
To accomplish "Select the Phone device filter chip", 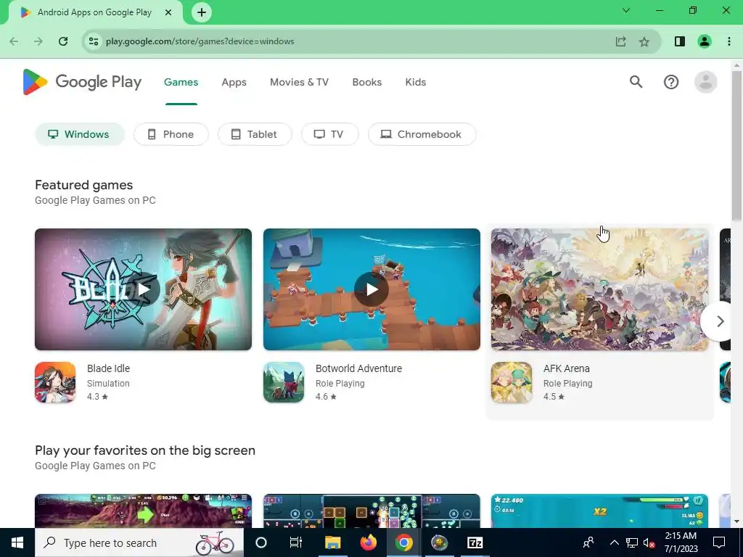I will pos(171,134).
